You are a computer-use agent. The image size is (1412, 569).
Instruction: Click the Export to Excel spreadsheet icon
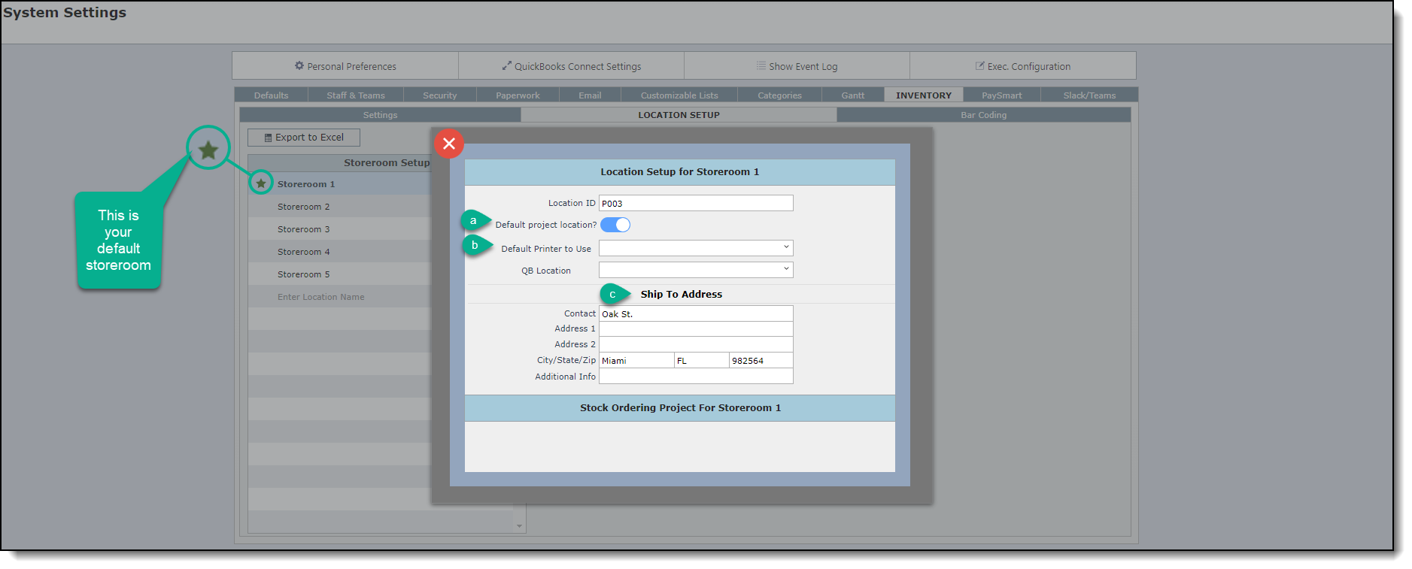268,138
